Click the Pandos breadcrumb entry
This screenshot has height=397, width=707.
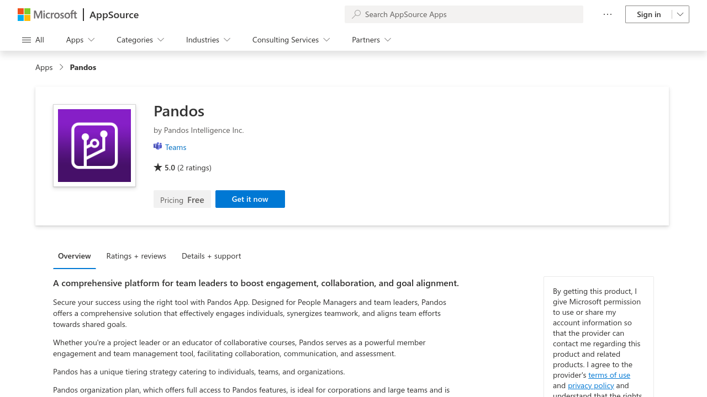point(83,67)
